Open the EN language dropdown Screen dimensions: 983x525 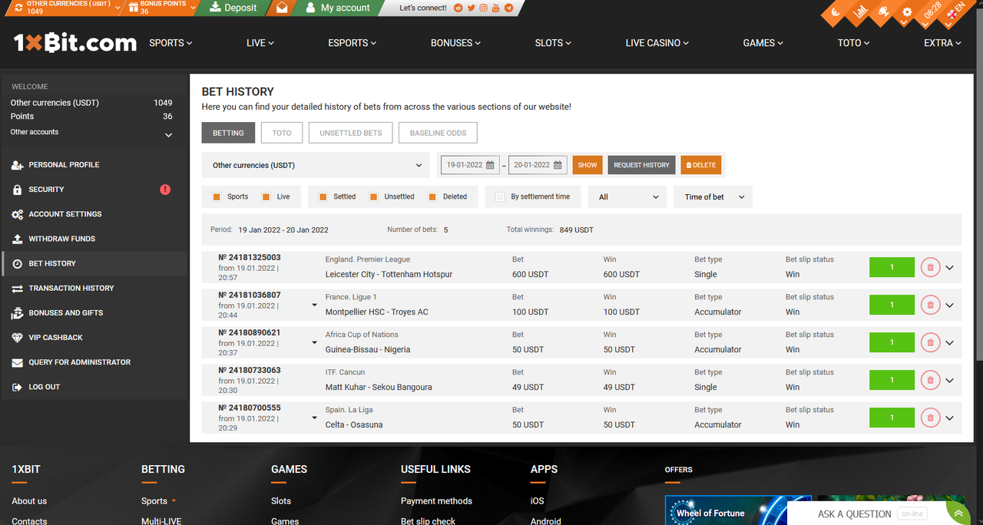[x=955, y=11]
